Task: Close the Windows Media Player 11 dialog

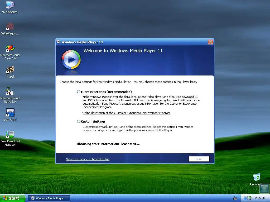Action: click(210, 42)
